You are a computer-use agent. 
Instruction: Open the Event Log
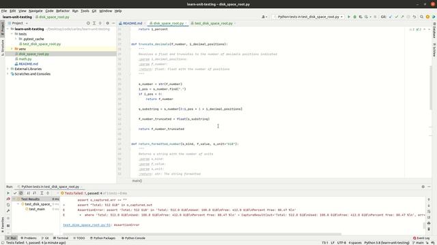[x=421, y=238]
